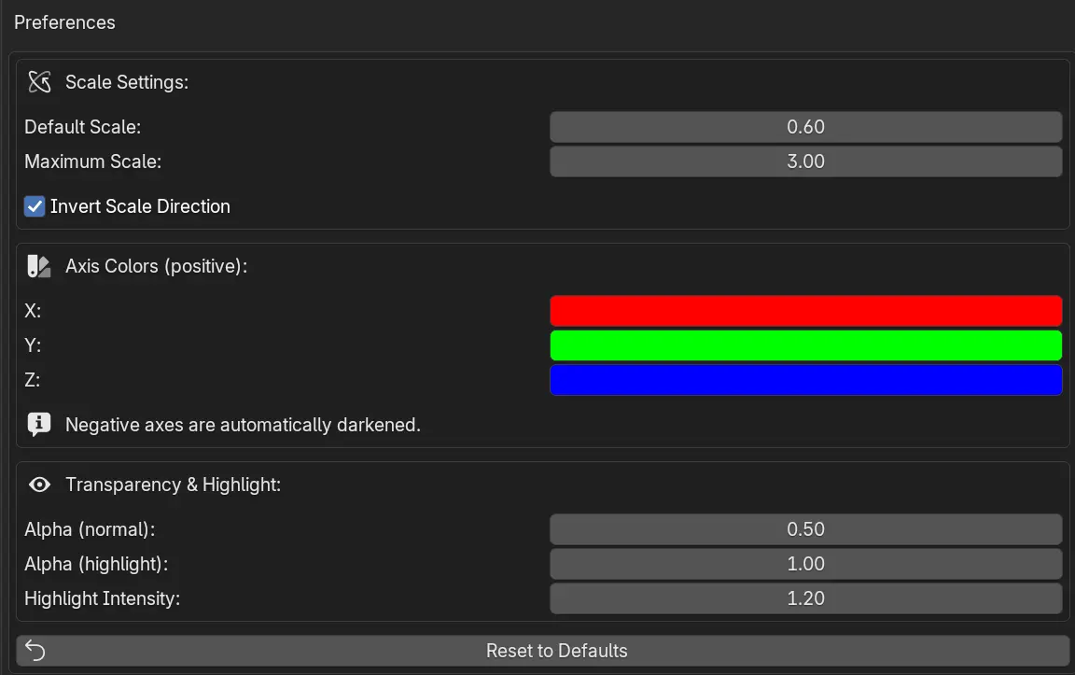Viewport: 1075px width, 675px height.
Task: Click the info speech bubble icon
Action: [38, 425]
